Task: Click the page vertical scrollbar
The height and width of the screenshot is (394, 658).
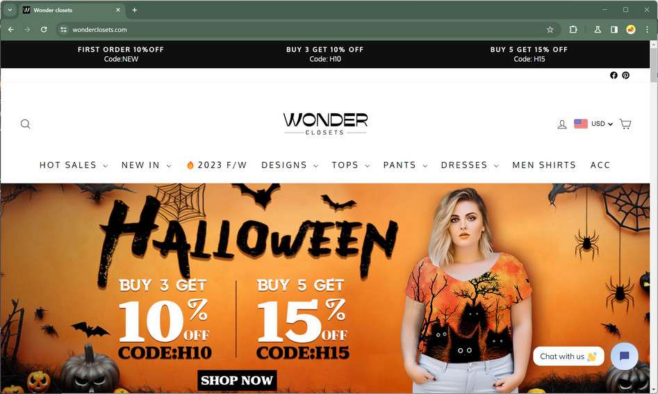Action: (653, 217)
